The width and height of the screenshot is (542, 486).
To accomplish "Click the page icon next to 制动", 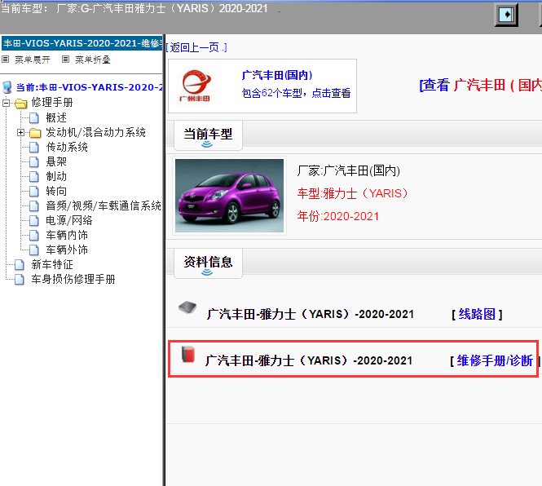I will [x=34, y=177].
